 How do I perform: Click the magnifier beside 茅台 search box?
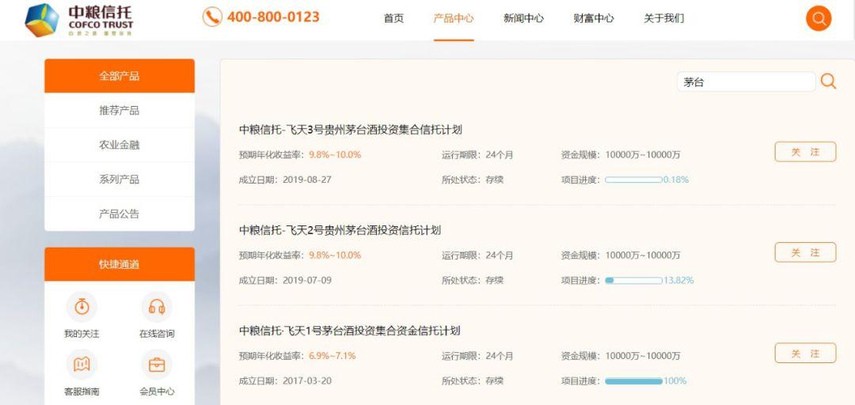point(828,81)
